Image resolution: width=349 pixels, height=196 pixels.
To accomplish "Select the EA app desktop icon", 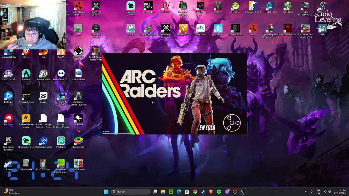I will [44, 54].
